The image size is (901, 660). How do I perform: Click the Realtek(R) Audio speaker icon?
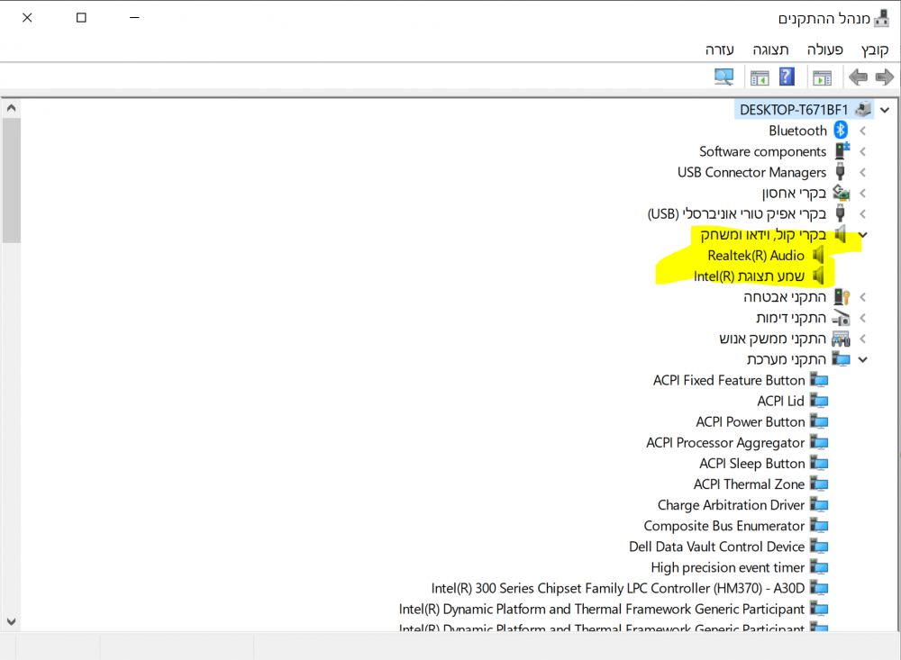[x=819, y=255]
